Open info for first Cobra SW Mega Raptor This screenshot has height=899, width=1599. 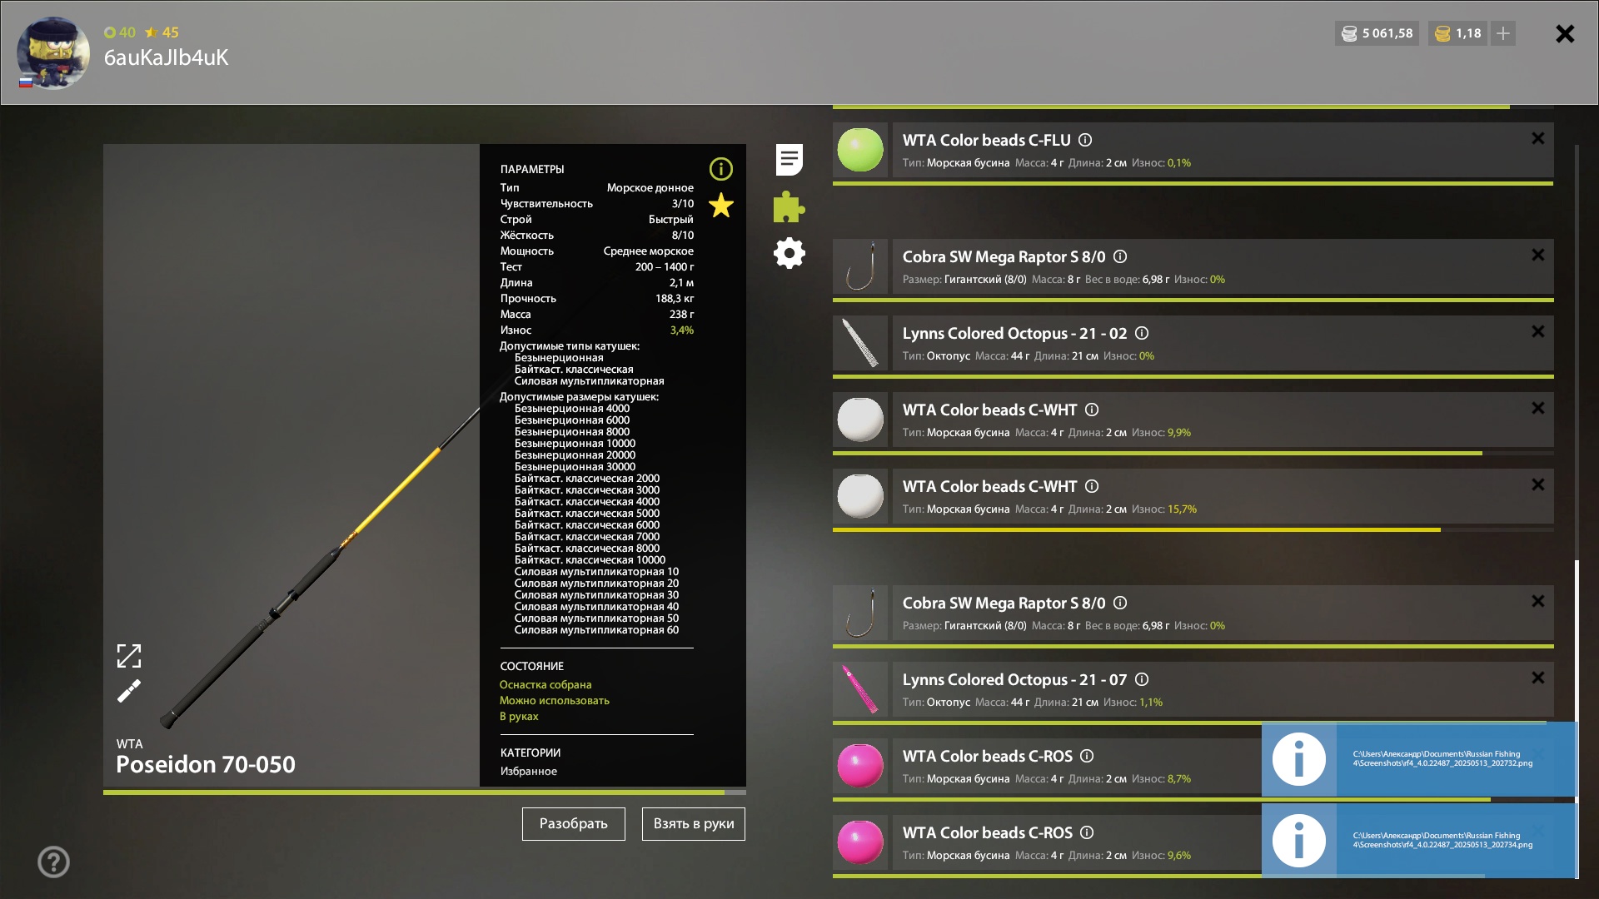tap(1120, 256)
